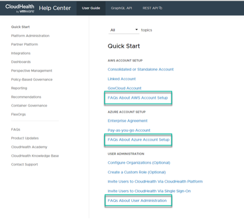
Task: Click the Help Center title
Action: [55, 8]
